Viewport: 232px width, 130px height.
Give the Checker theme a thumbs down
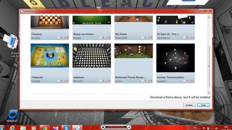pyautogui.click(x=65, y=38)
